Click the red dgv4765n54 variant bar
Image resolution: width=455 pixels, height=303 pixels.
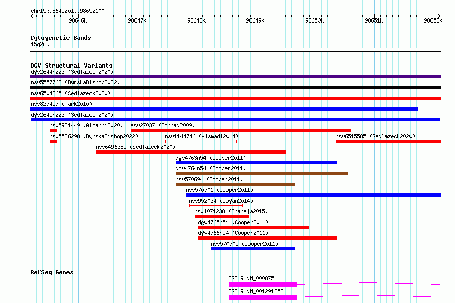(254, 227)
